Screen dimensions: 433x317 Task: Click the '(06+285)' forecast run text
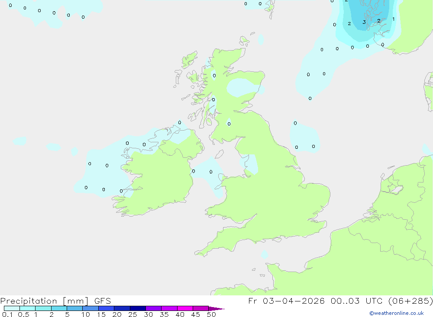click(410, 301)
